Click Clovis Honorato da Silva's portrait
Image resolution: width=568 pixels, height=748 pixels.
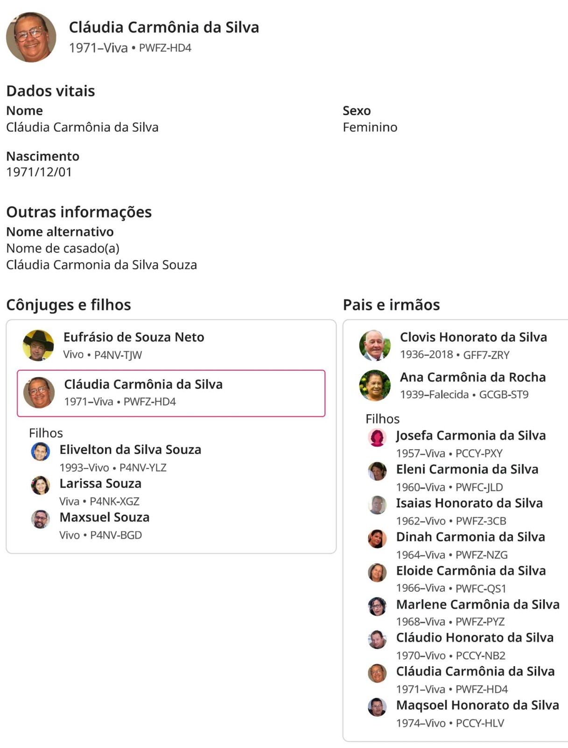point(375,345)
